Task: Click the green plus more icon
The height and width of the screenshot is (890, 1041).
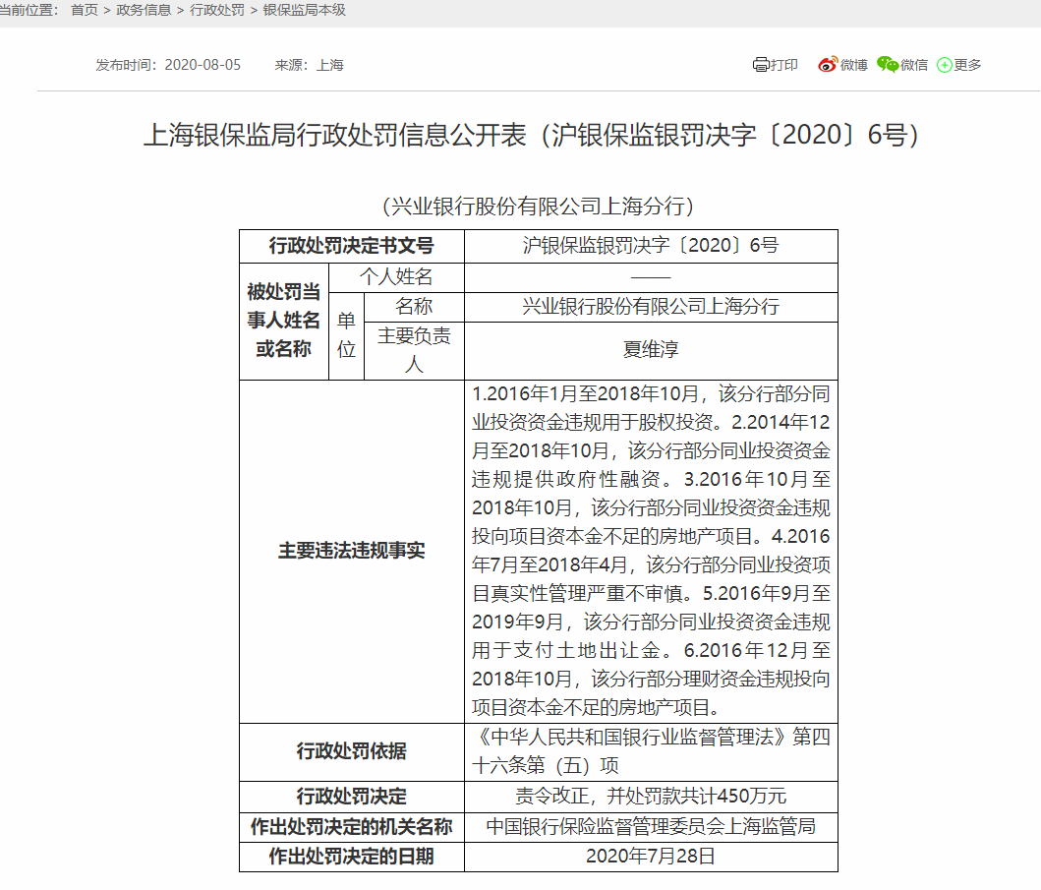Action: (x=944, y=65)
